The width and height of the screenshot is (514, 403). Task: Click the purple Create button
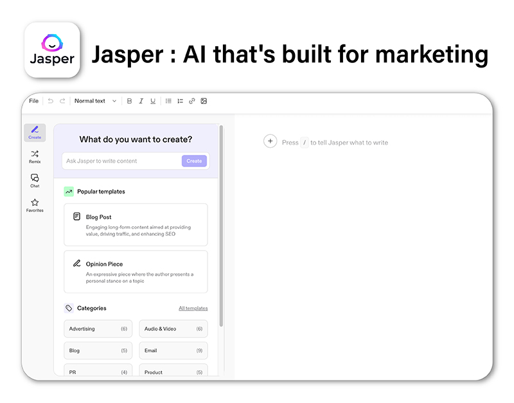click(194, 161)
